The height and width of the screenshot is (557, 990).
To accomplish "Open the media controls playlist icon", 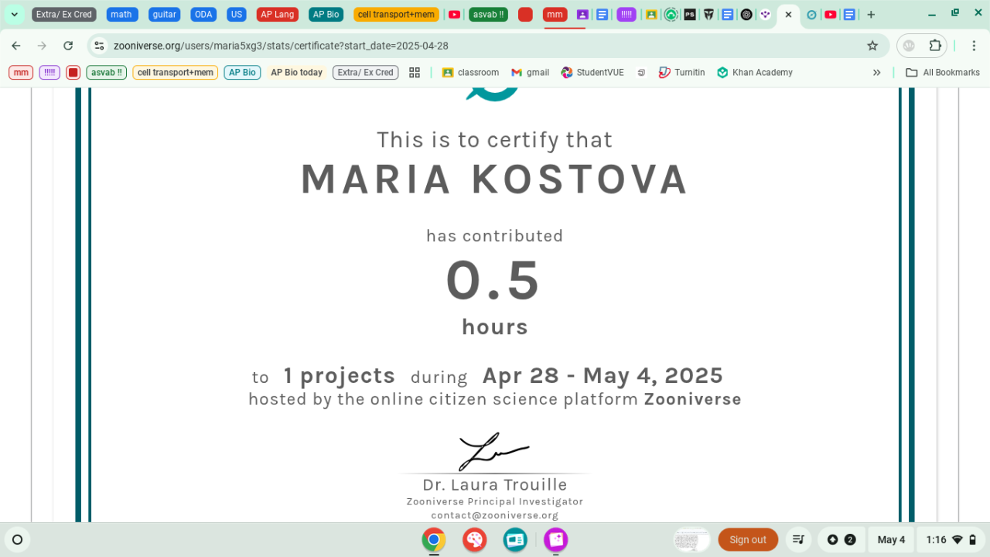I will (x=799, y=540).
